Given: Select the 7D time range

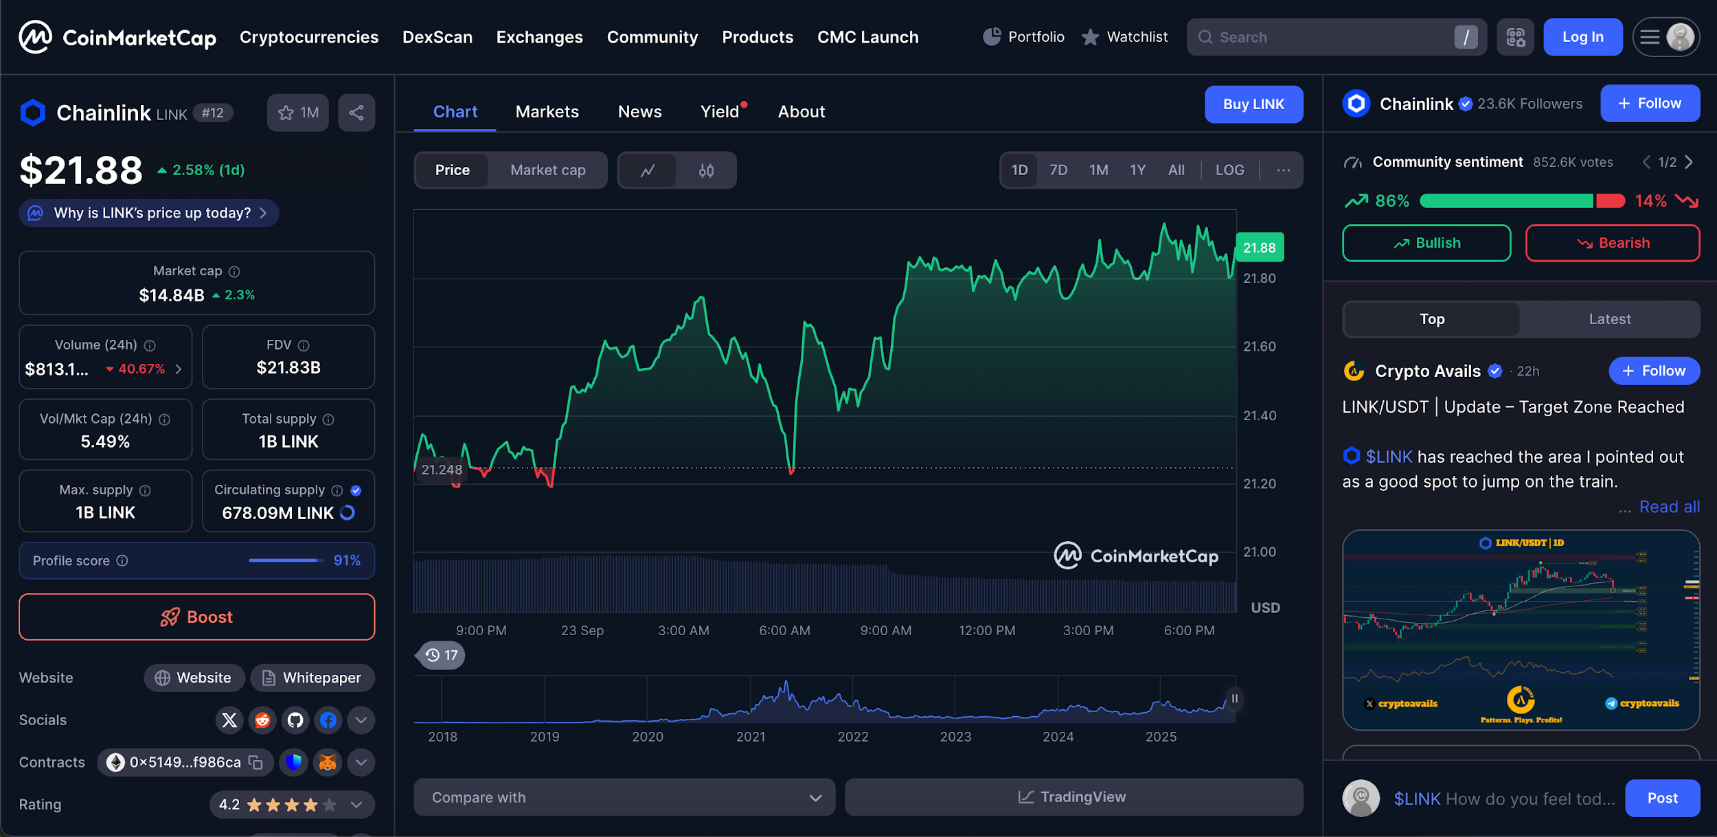Looking at the screenshot, I should tap(1058, 170).
